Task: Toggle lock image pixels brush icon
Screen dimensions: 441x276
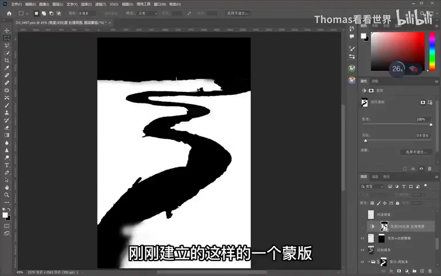Action: (378, 203)
